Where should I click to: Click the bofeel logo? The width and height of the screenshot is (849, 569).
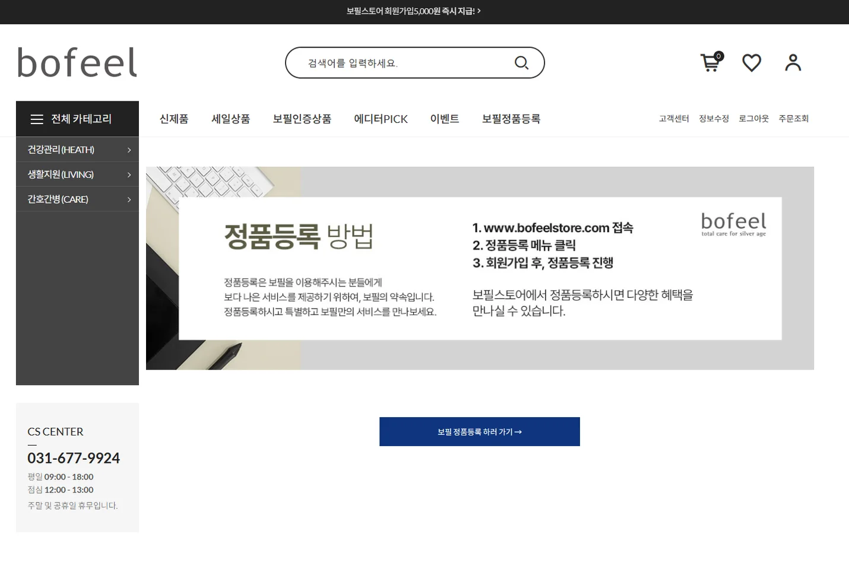(77, 63)
